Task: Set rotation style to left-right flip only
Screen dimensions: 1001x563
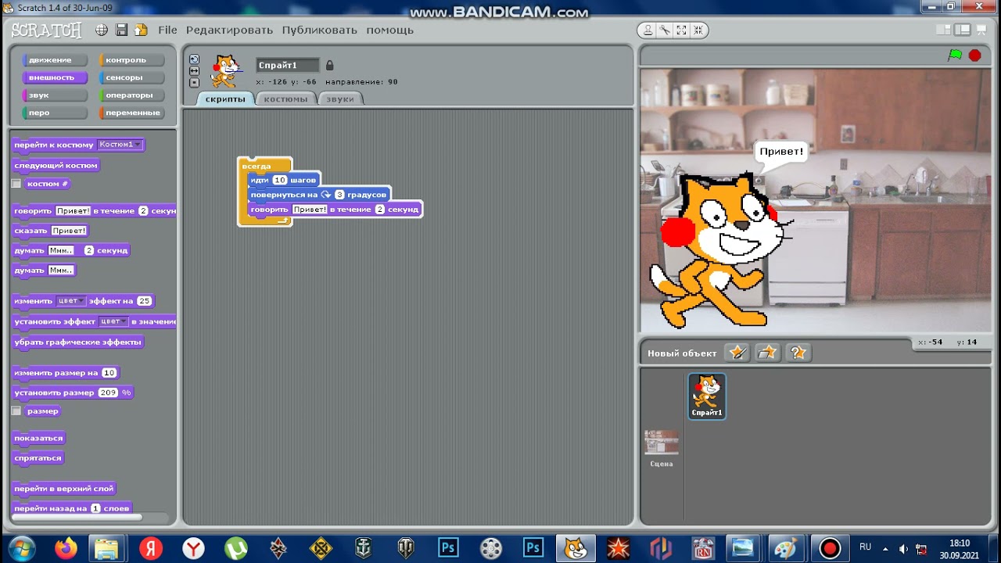Action: [194, 71]
